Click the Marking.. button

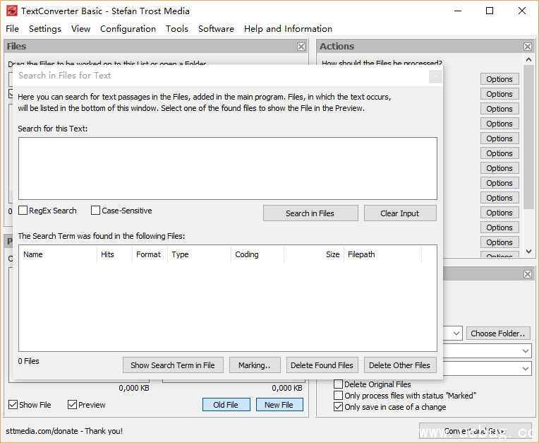255,365
